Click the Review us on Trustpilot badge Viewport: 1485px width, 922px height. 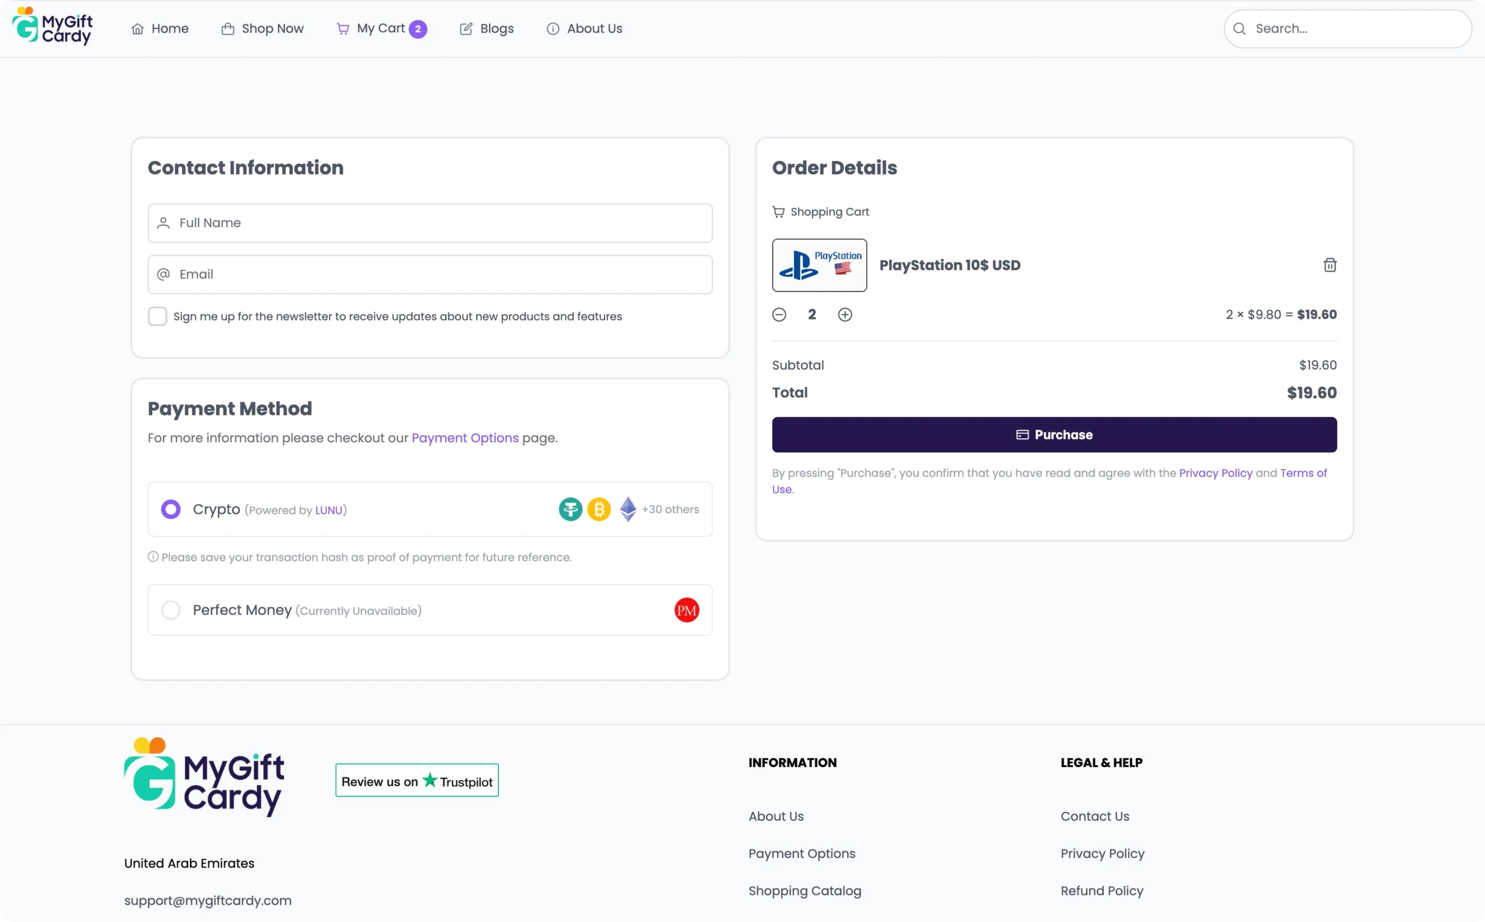coord(416,781)
